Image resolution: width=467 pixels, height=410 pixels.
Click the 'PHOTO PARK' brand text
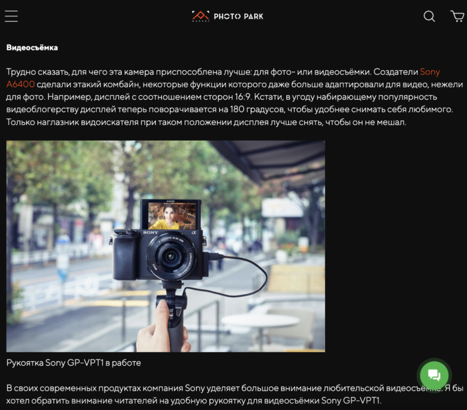[238, 16]
